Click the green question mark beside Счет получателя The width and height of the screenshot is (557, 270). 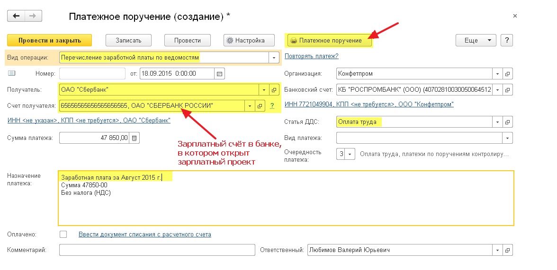272,105
